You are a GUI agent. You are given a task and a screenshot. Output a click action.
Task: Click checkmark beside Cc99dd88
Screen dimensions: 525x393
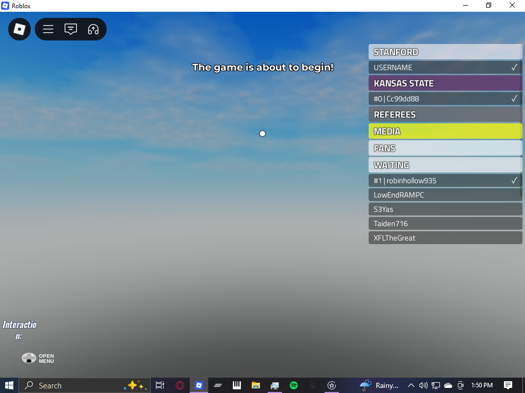click(x=514, y=98)
